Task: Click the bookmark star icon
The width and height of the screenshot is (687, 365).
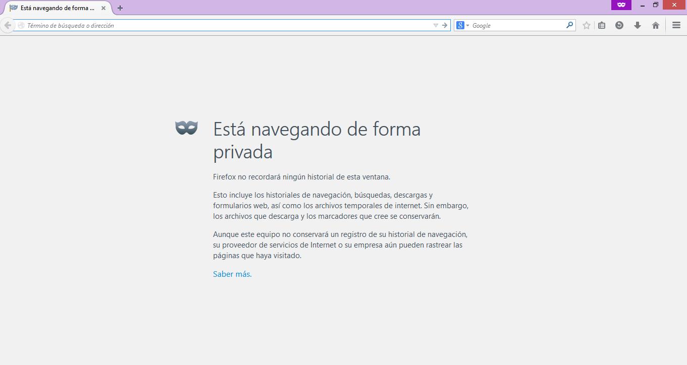Action: [x=586, y=25]
